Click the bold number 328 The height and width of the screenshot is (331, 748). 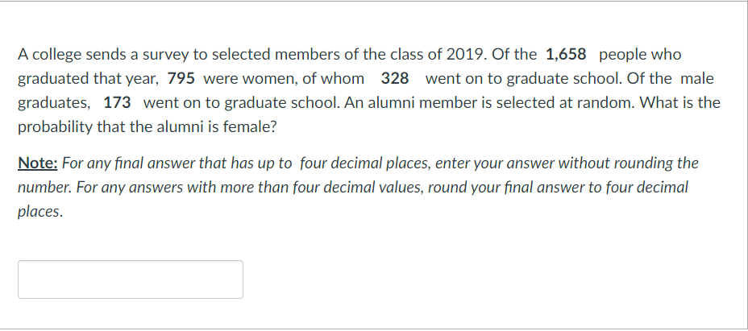pyautogui.click(x=394, y=79)
